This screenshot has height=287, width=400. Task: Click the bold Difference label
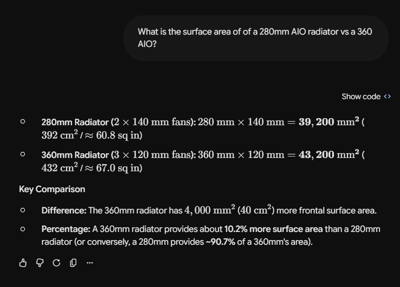point(64,211)
